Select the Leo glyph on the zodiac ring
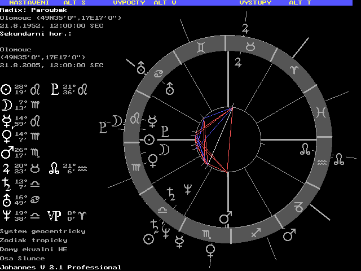This screenshot has width=361, height=271. point(135,120)
